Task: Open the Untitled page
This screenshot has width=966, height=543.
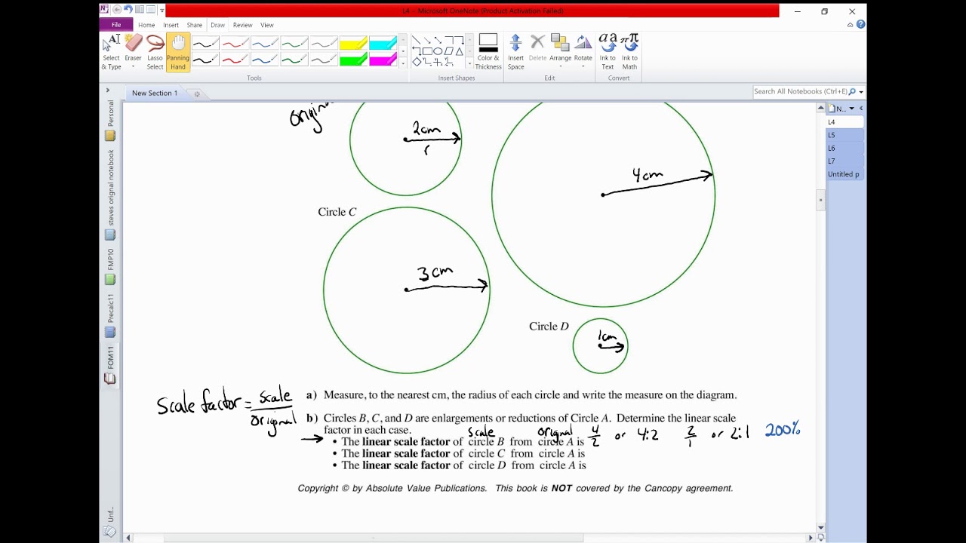Action: click(x=844, y=174)
